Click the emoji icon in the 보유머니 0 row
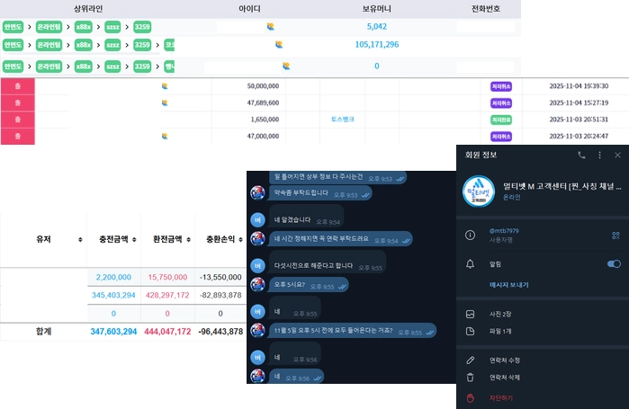629x409 pixels. 286,67
